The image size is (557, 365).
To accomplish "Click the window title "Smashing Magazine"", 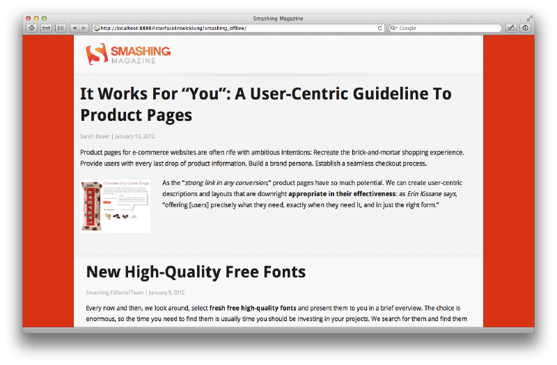I will point(278,19).
